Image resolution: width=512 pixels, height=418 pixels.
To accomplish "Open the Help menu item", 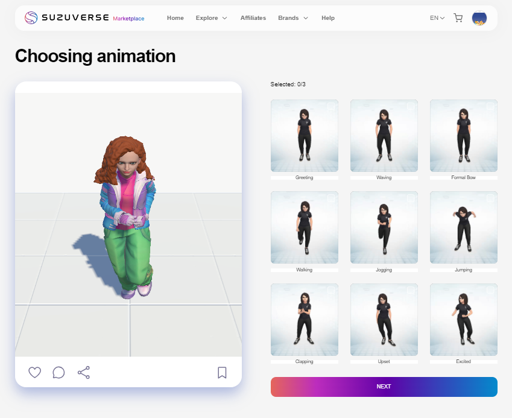I will pyautogui.click(x=327, y=17).
